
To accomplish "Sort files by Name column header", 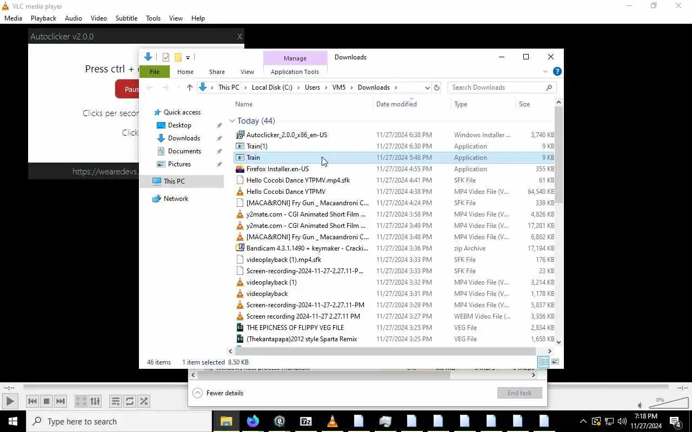I will (x=244, y=104).
